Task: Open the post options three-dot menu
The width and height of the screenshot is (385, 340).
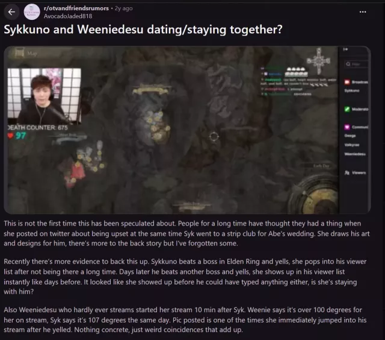Action: tap(363, 12)
